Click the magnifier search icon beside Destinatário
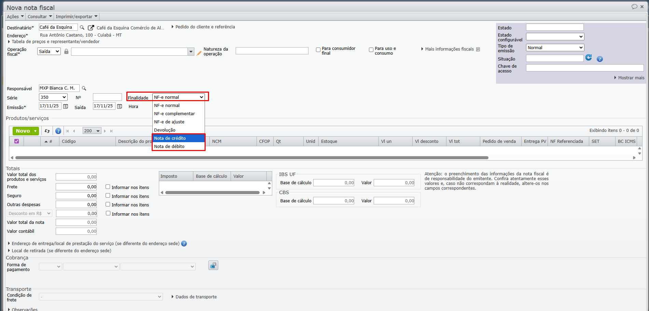The image size is (649, 311). [x=82, y=27]
